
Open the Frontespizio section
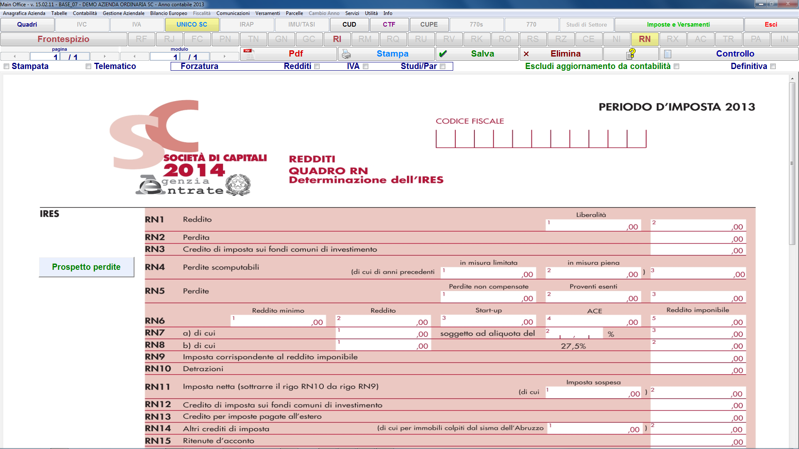(x=64, y=39)
